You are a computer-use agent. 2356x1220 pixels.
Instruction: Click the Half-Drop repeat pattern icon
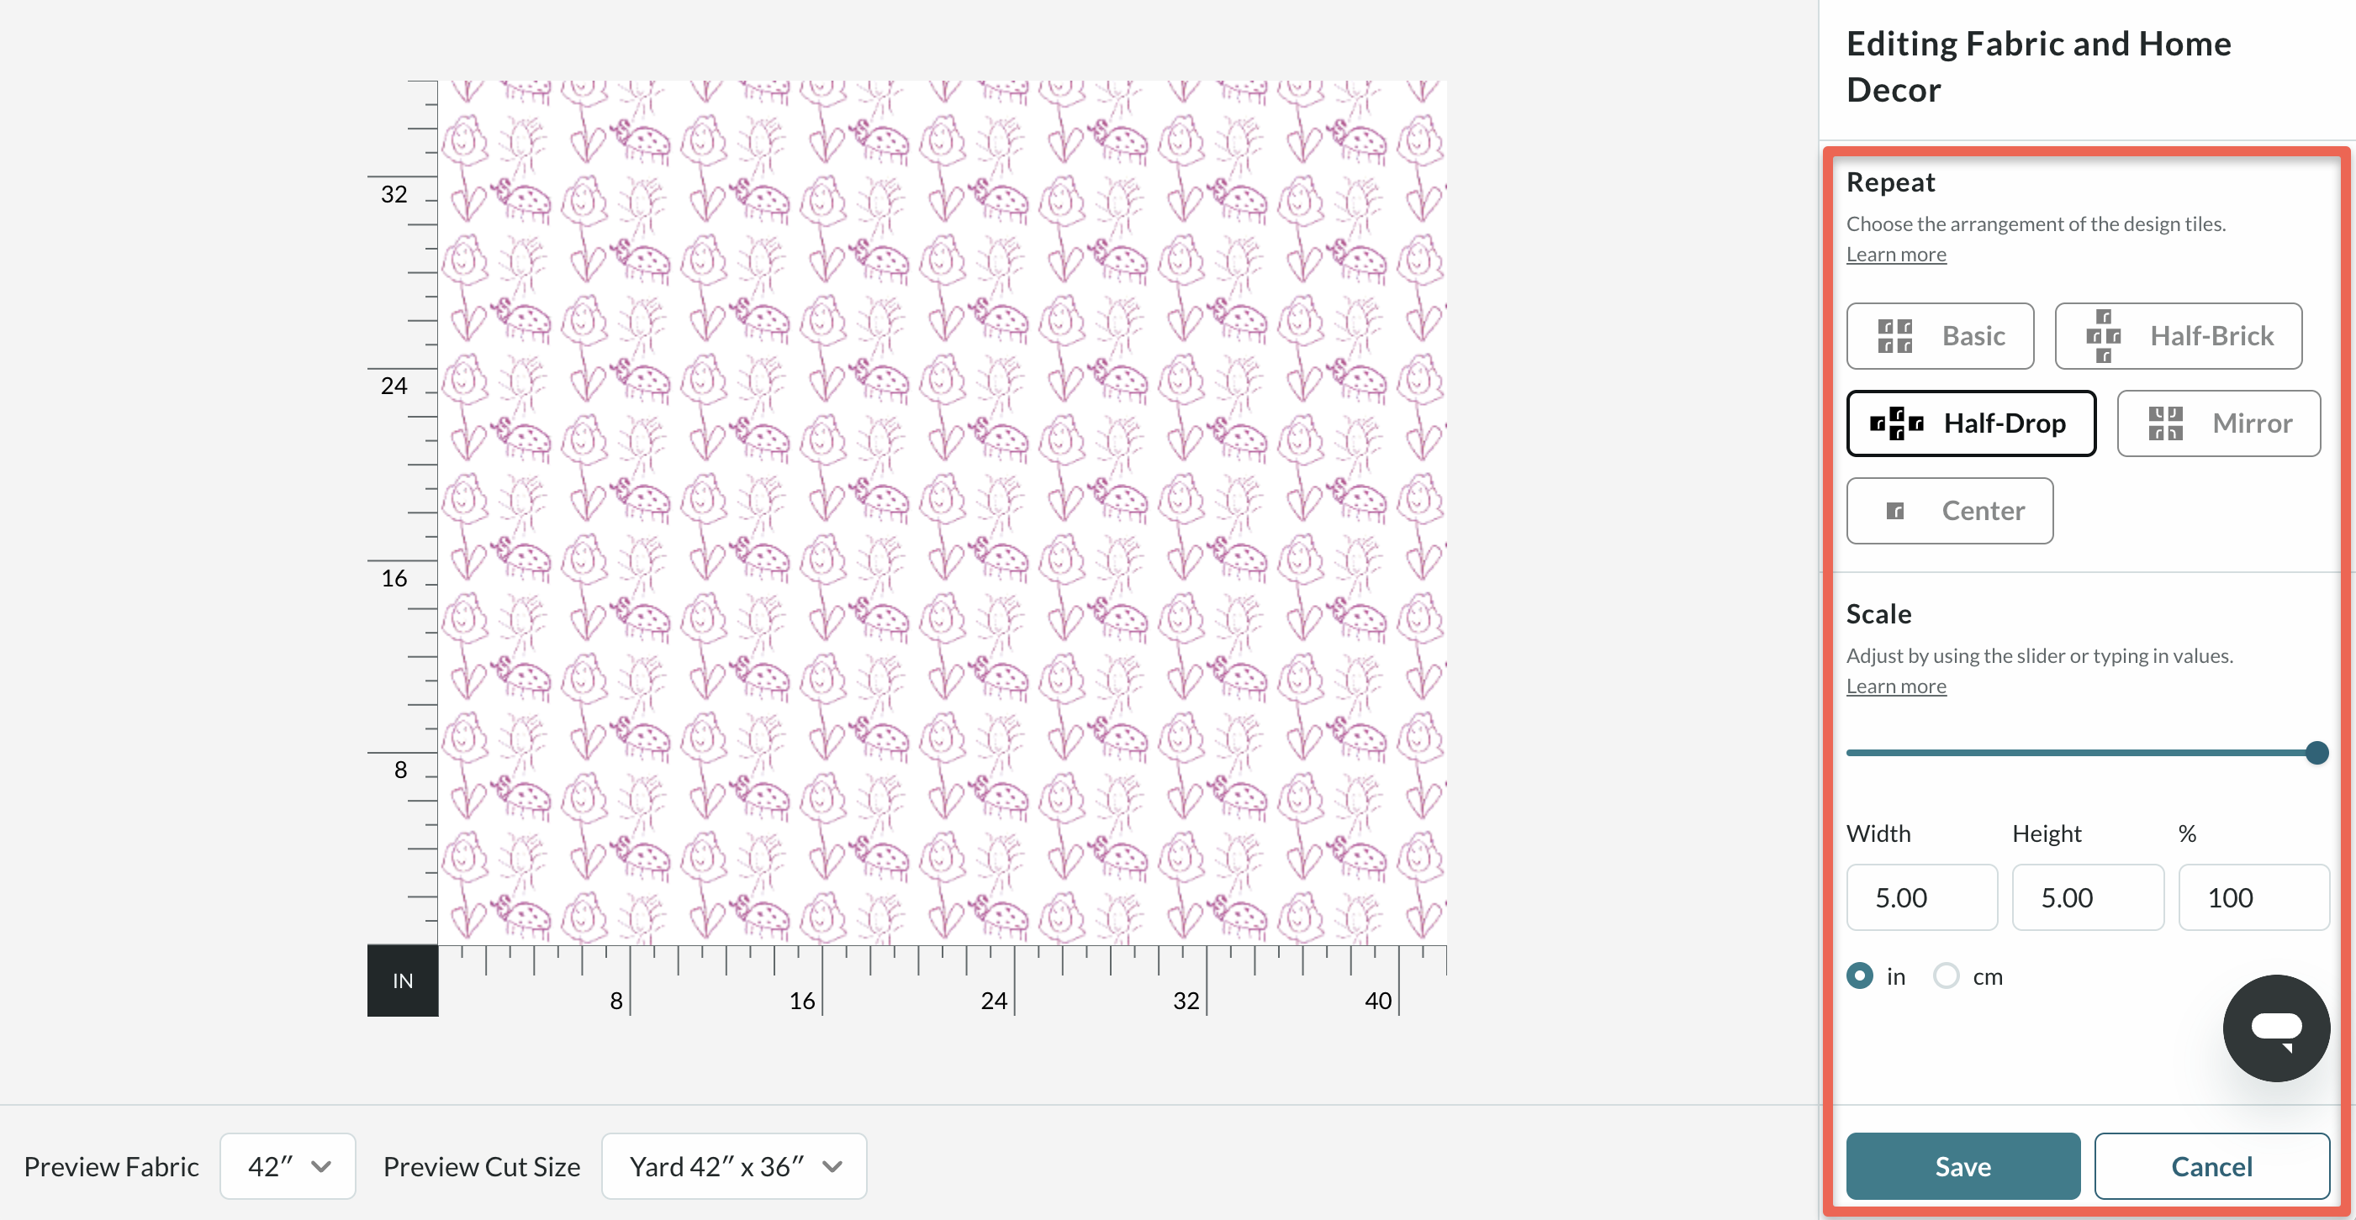pos(1896,423)
